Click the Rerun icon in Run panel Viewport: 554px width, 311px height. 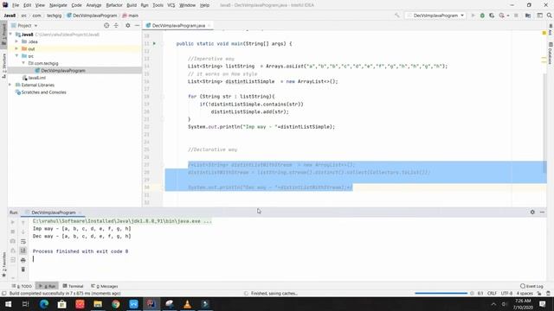13,223
